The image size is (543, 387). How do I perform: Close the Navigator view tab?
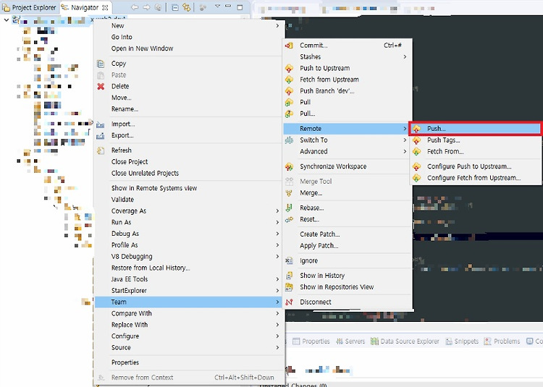[x=105, y=7]
